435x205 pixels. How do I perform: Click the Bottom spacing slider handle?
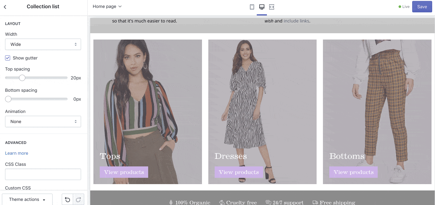(8, 99)
